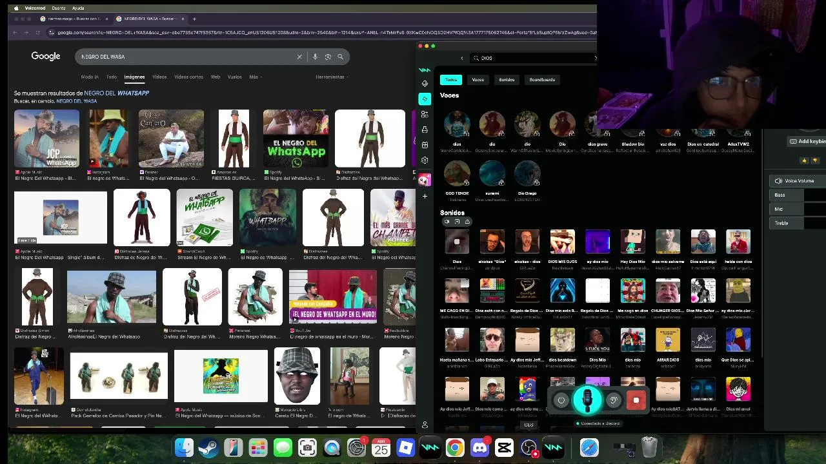Adjust the Voice Volume slider
826x464 pixels.
point(798,181)
